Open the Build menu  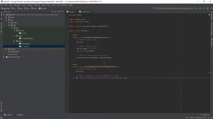tap(44, 5)
